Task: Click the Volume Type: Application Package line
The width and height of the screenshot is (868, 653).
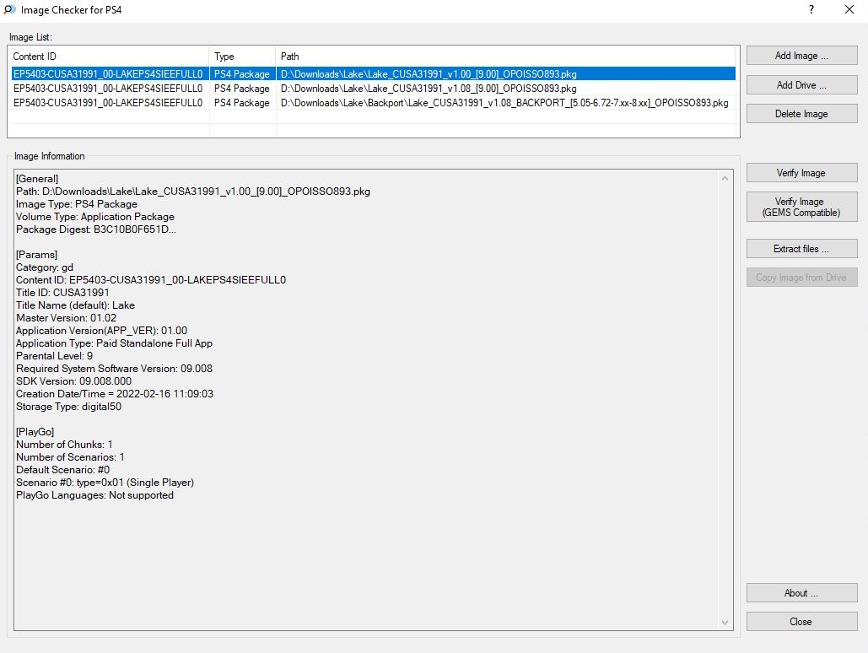Action: tap(95, 217)
